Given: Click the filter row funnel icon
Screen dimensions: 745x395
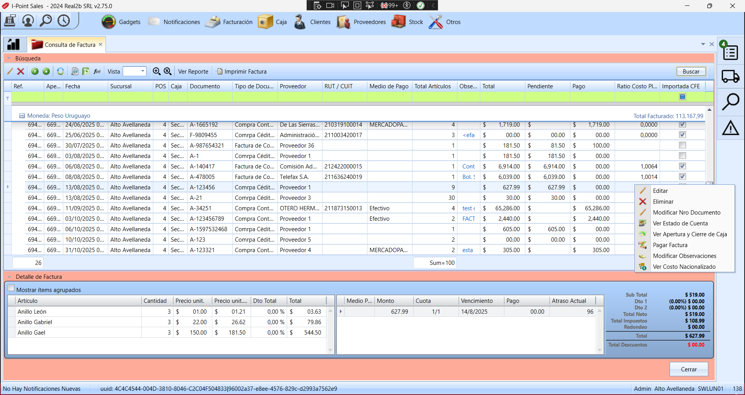Looking at the screenshot, I should (8, 98).
